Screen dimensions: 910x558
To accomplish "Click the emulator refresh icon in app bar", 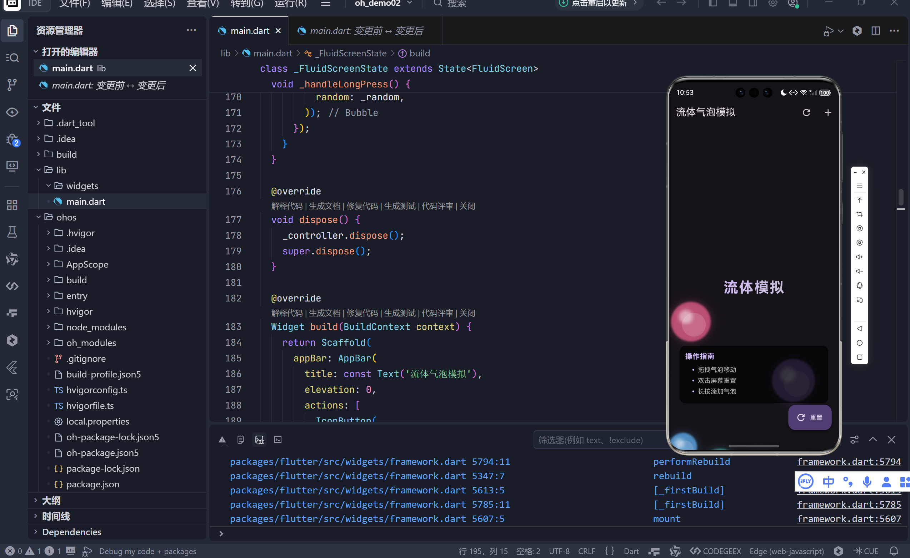I will point(806,112).
